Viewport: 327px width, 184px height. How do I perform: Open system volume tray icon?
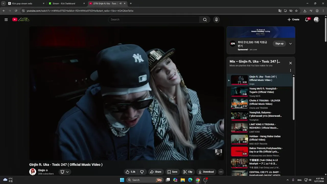310,180
